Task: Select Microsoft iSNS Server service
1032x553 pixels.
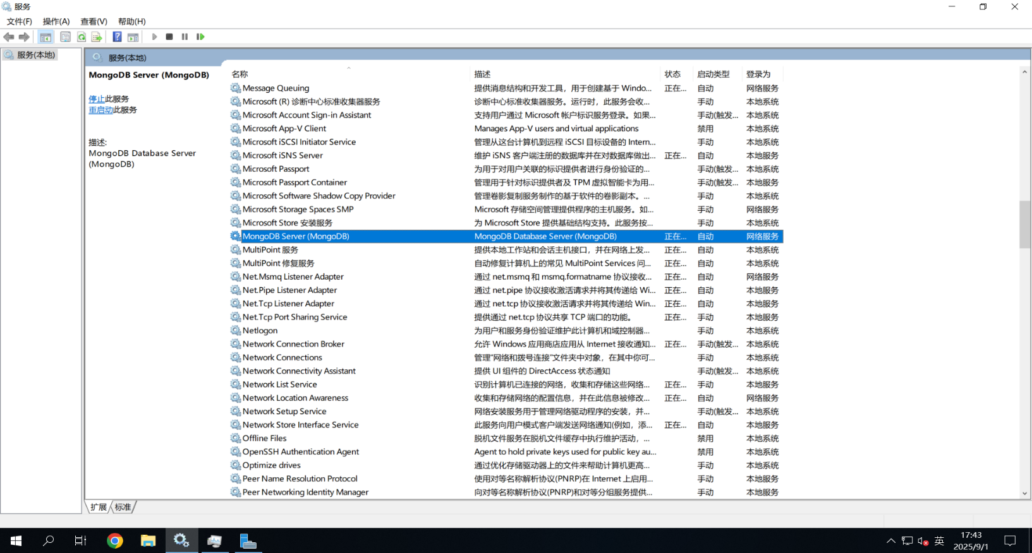Action: (507, 155)
